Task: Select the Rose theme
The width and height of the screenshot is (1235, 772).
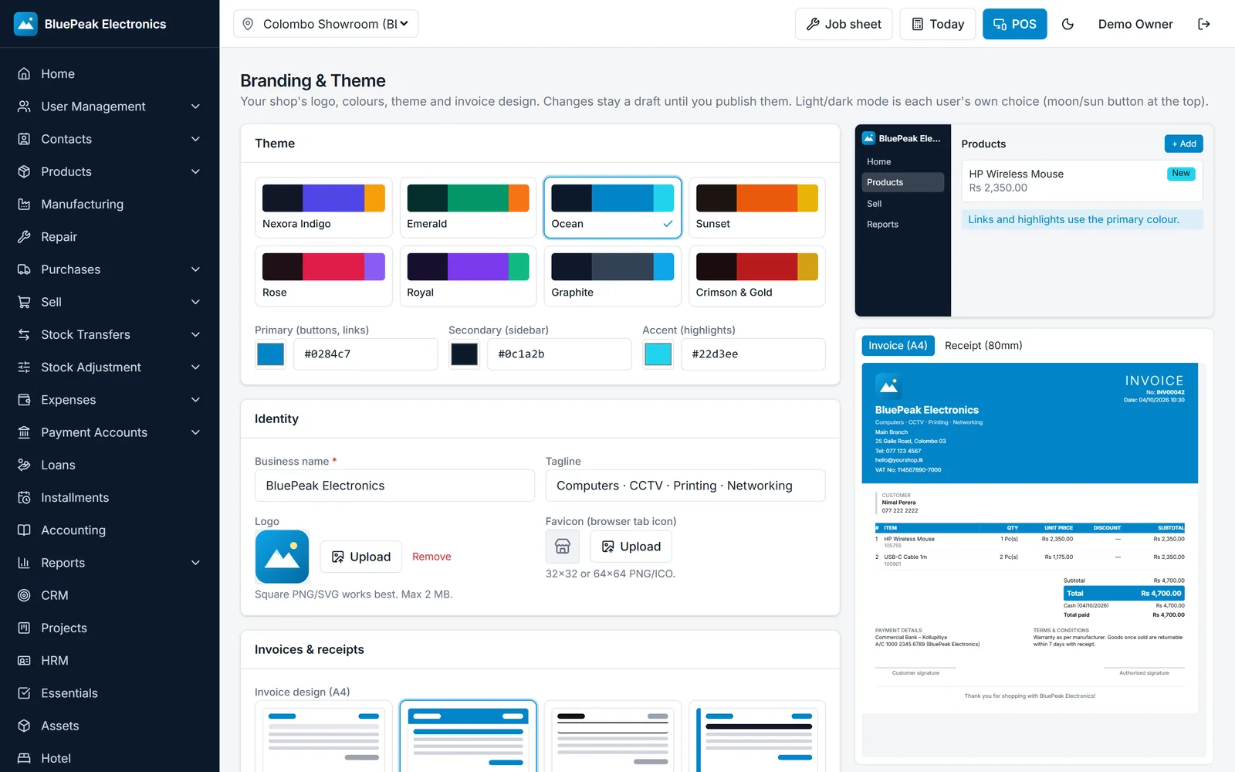Action: [x=323, y=276]
